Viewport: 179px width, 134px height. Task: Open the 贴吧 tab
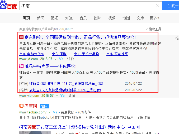pos(55,18)
